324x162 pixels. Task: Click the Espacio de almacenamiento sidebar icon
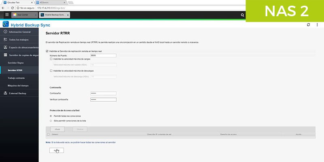coord(5,47)
